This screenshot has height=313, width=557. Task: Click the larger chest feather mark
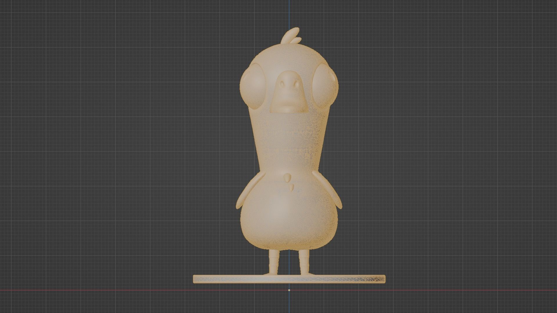(287, 177)
